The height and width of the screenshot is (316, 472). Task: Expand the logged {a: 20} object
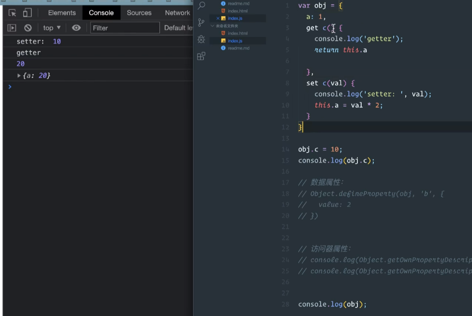19,75
